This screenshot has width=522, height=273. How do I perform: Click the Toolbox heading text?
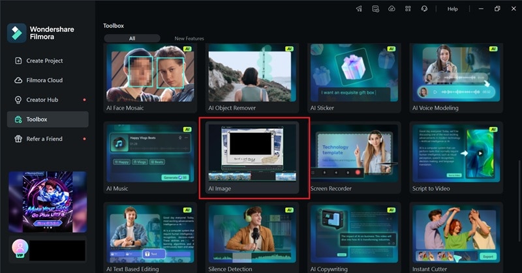coord(114,25)
